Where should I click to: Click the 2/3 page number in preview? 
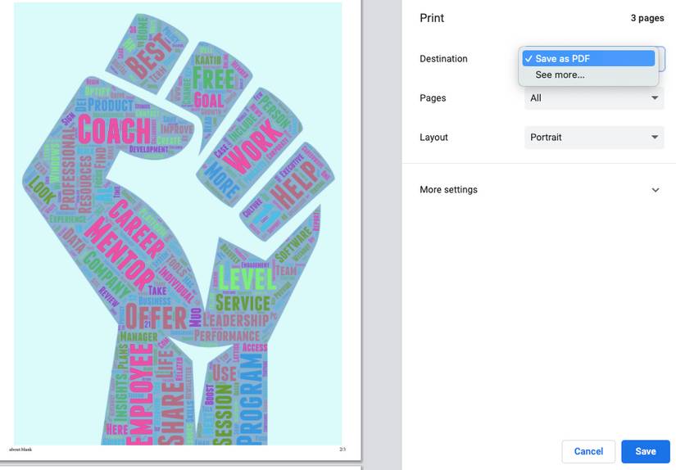pyautogui.click(x=343, y=450)
